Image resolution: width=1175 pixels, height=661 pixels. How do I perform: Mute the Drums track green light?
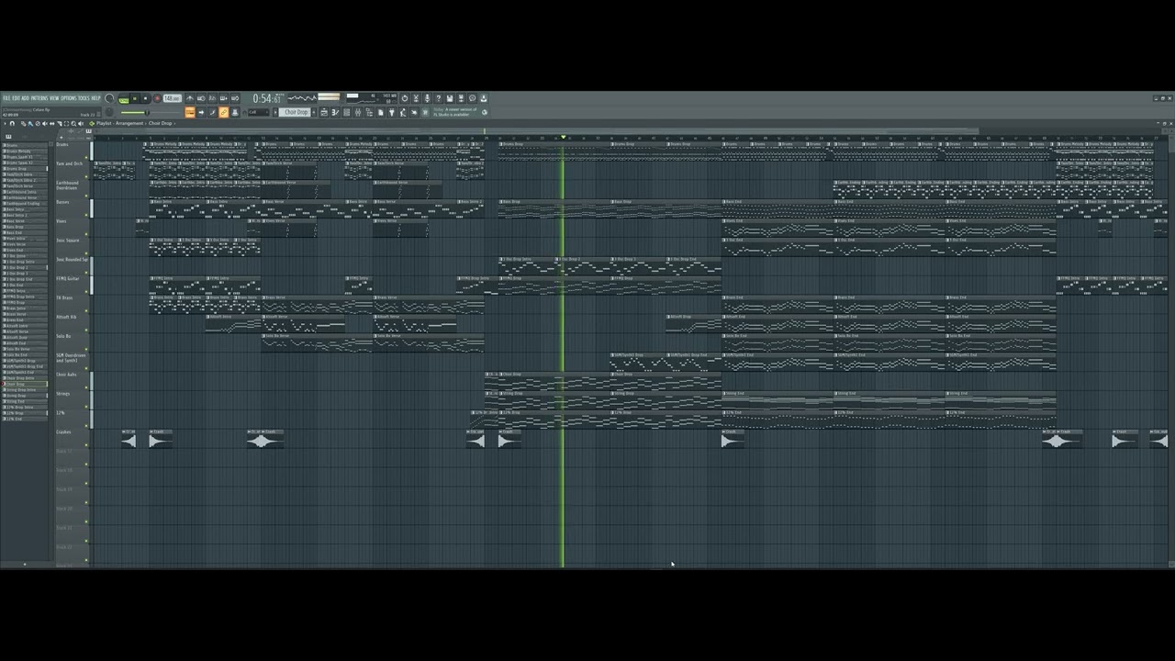pyautogui.click(x=86, y=158)
